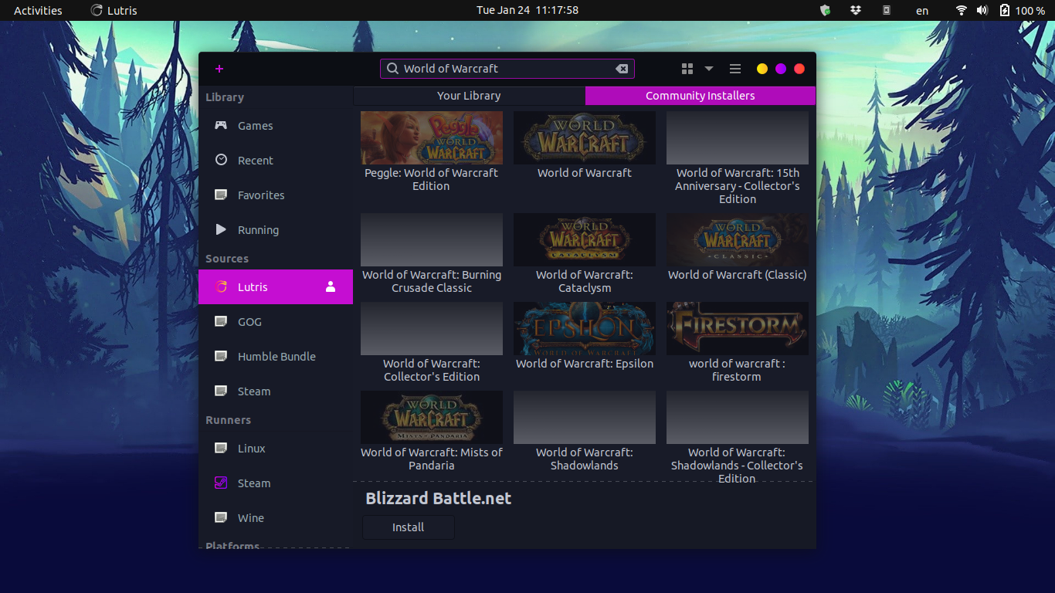
Task: Open the hamburger menu
Action: [734, 68]
